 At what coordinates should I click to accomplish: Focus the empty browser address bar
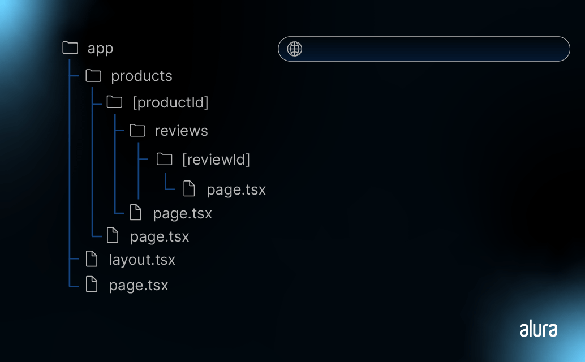pos(424,49)
